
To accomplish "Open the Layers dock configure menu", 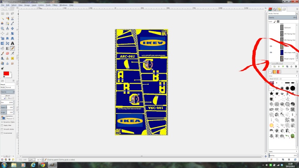I will (297, 9).
